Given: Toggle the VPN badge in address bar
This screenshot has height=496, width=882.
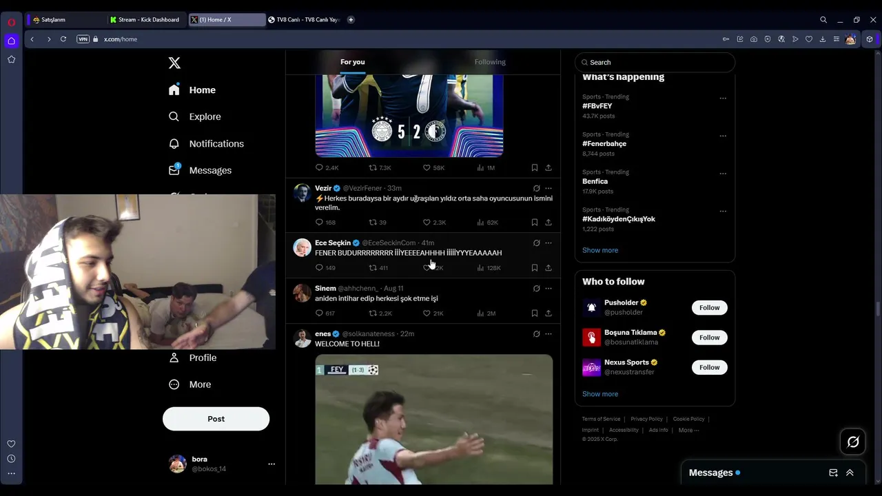Looking at the screenshot, I should pos(83,39).
